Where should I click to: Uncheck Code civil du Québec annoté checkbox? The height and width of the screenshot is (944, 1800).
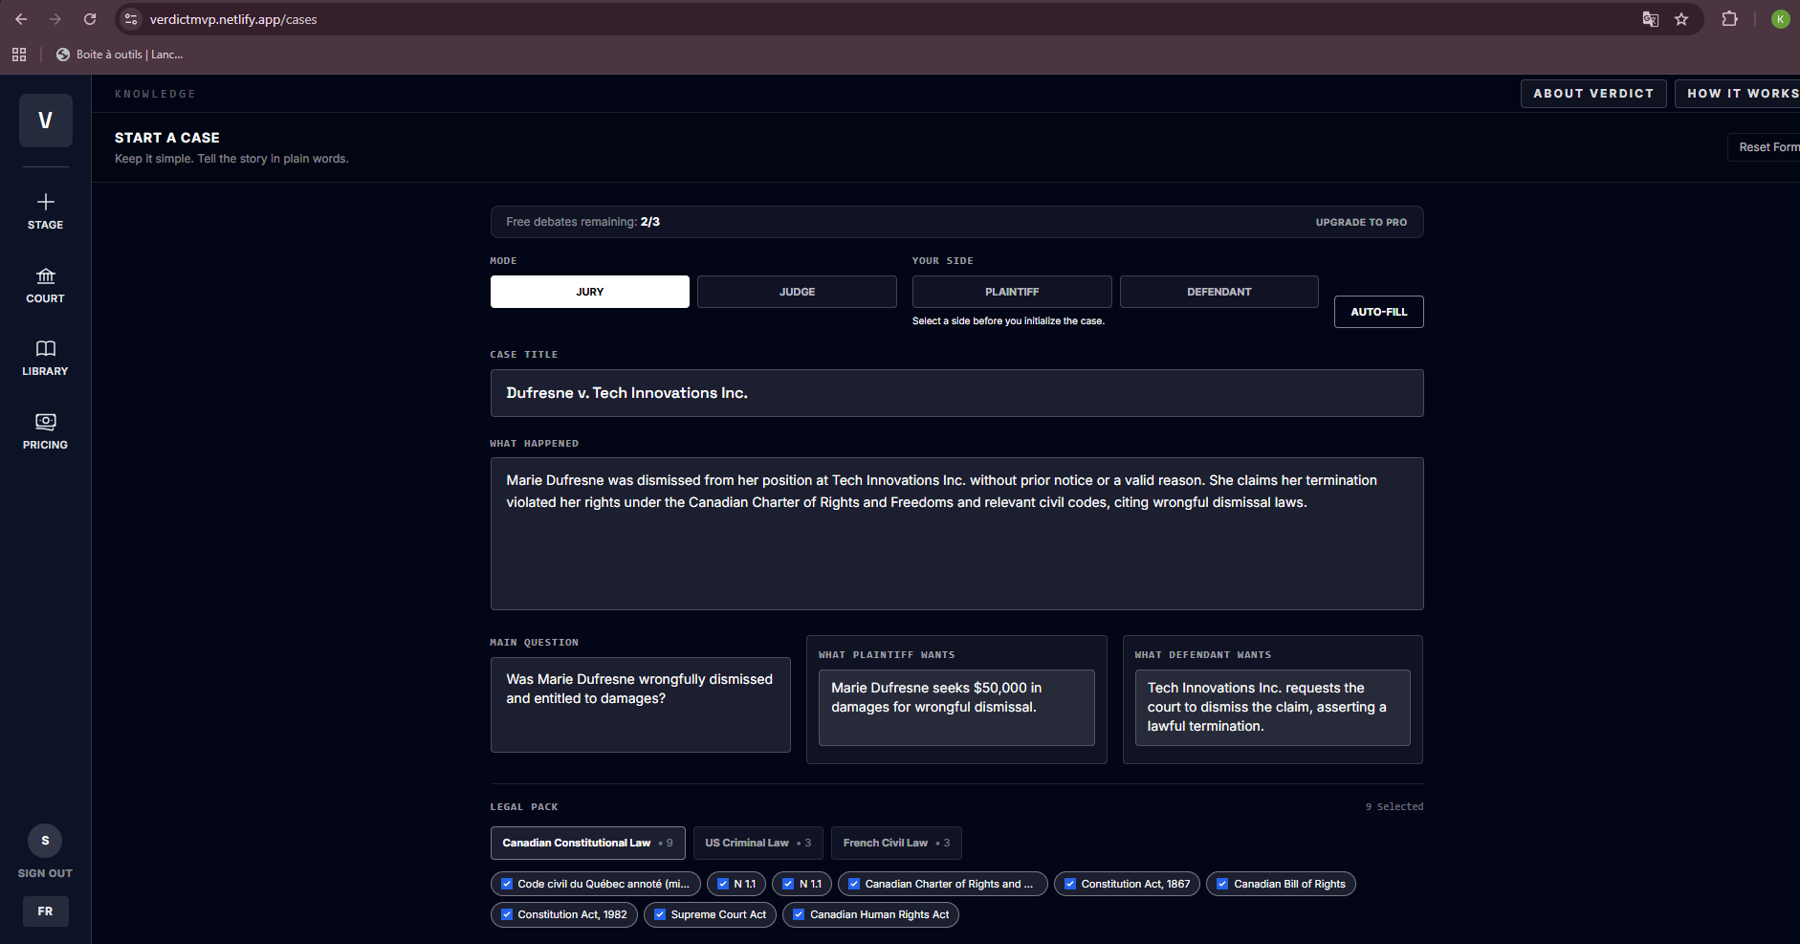pyautogui.click(x=507, y=884)
